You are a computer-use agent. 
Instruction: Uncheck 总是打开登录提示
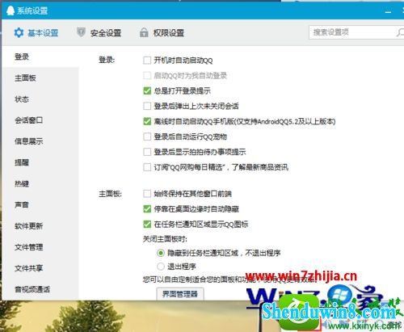pos(147,90)
